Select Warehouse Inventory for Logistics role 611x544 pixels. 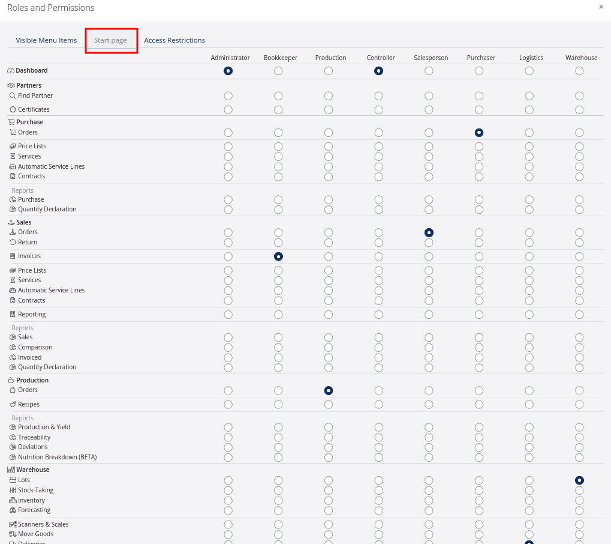pyautogui.click(x=529, y=501)
